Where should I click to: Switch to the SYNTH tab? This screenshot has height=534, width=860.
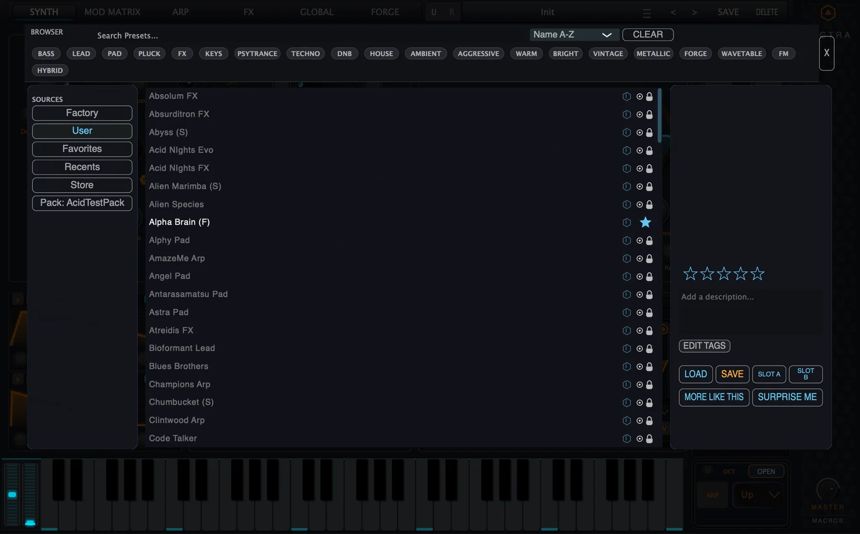(44, 12)
